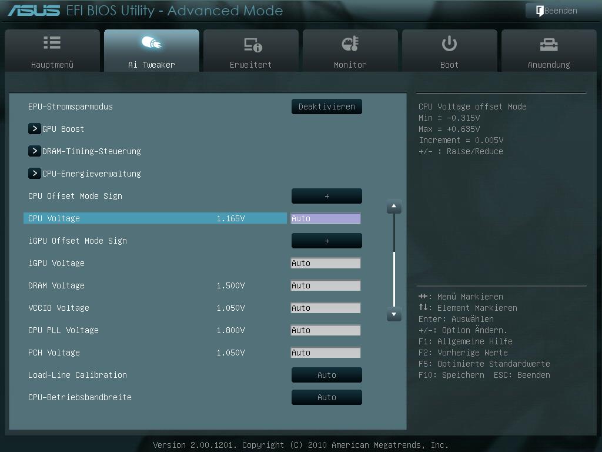Image resolution: width=602 pixels, height=452 pixels.
Task: Click the iGPU Voltage Auto field
Action: point(326,263)
